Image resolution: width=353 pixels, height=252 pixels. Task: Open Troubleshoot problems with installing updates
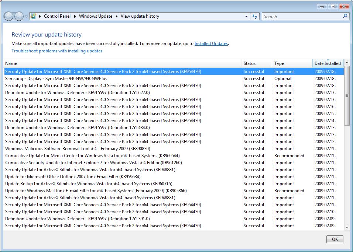click(57, 51)
